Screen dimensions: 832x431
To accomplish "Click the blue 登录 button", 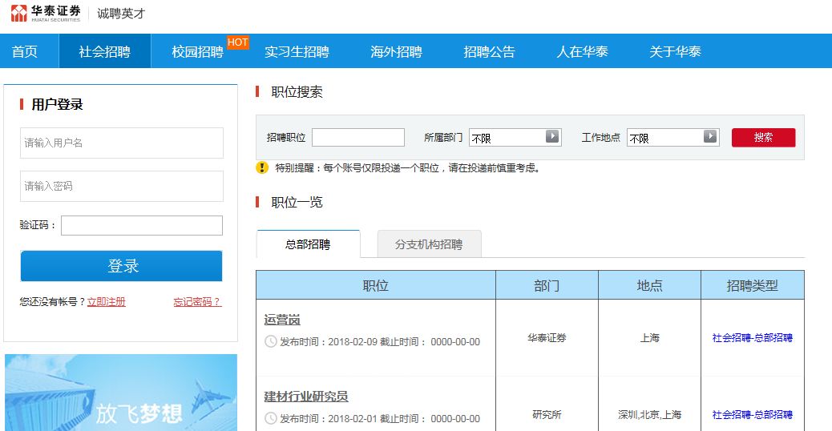I will [122, 266].
